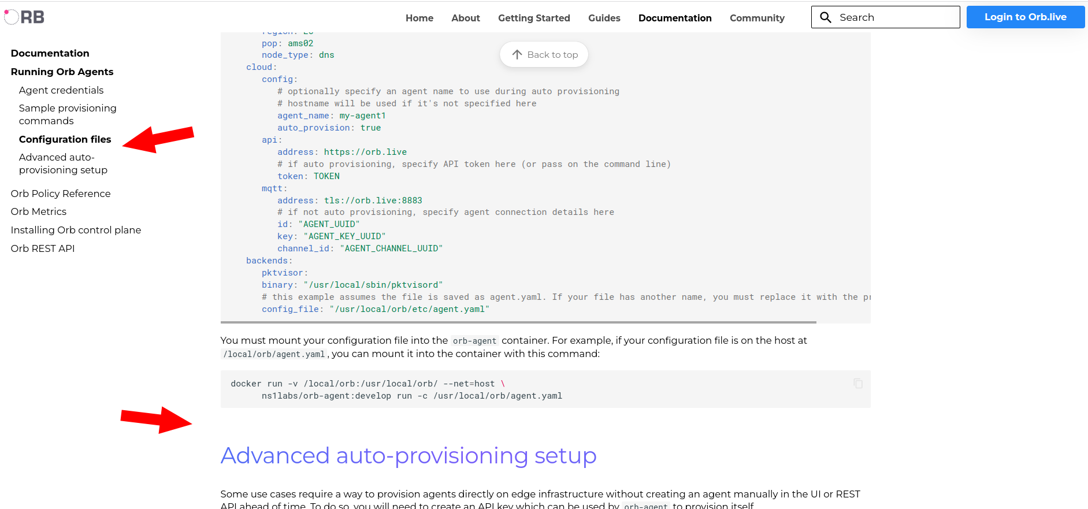1088x509 pixels.
Task: Click the config_file agent.yaml path line
Action: click(x=376, y=309)
